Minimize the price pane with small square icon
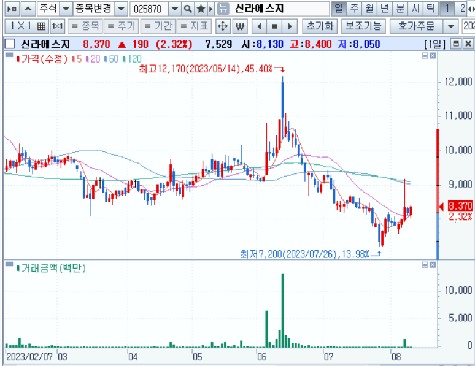Image resolution: width=475 pixels, height=366 pixels. (425, 55)
